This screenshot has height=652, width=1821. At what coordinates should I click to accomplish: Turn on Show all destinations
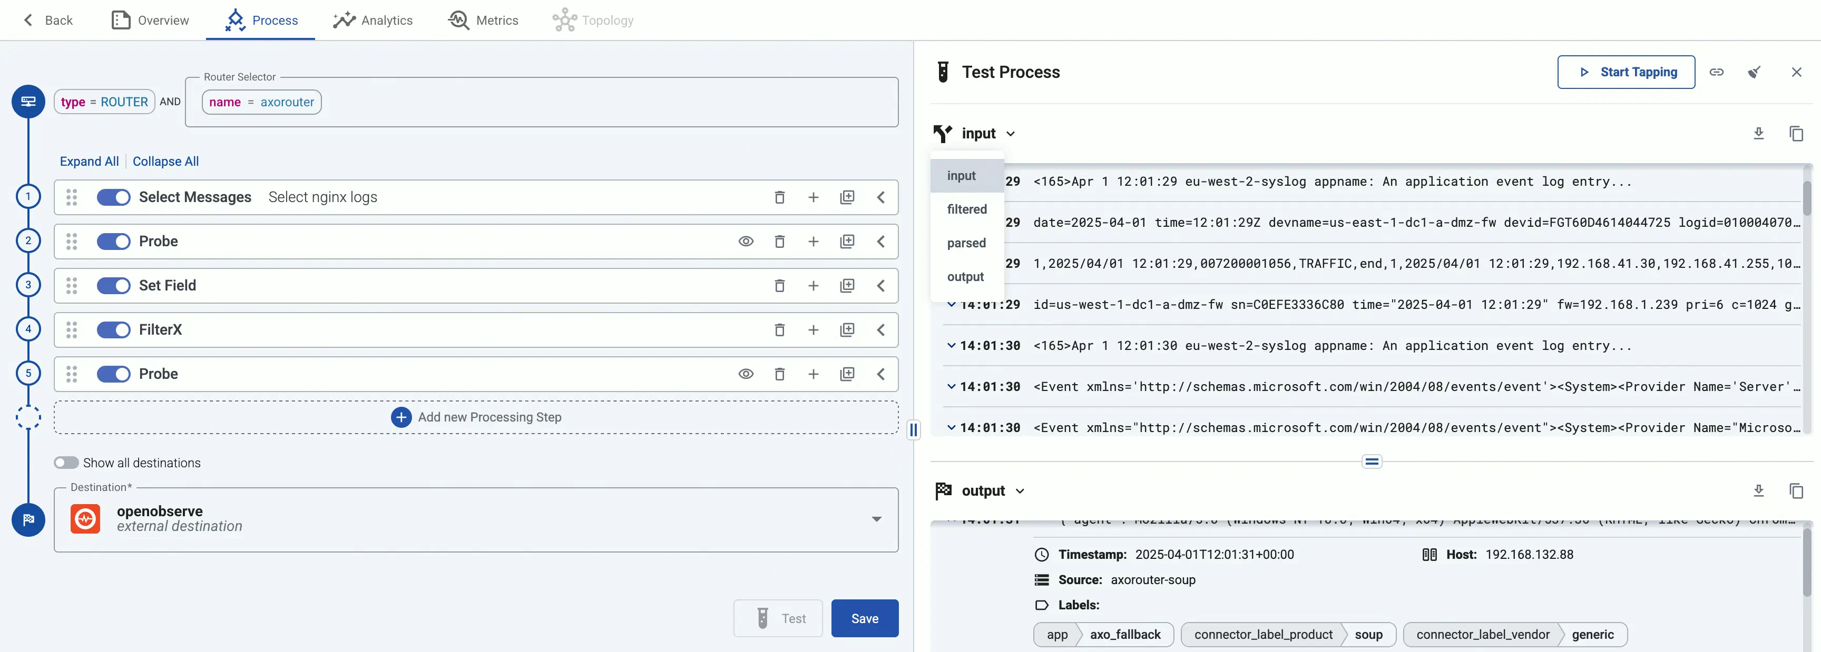pos(66,463)
